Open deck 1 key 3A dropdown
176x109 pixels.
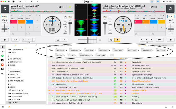pos(70,7)
